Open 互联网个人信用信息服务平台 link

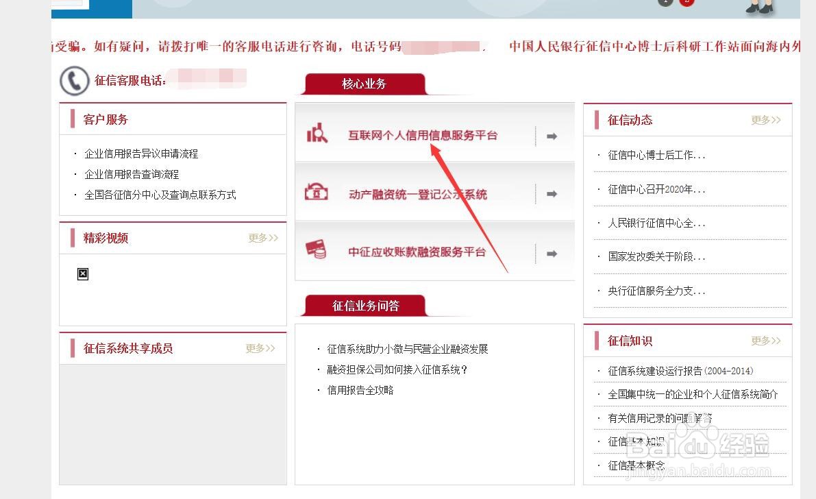tap(423, 136)
